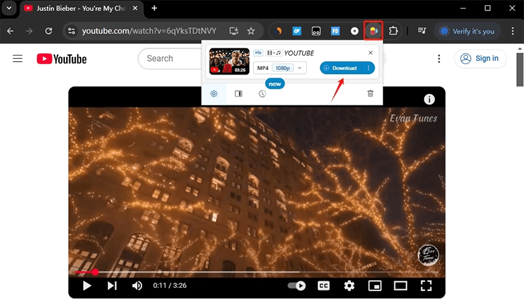Click Verify it's you profile button
Image resolution: width=524 pixels, height=299 pixels.
tap(467, 31)
